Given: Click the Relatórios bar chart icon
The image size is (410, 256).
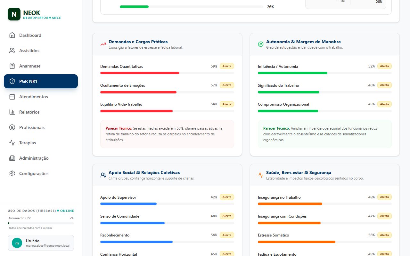Looking at the screenshot, I should (12, 112).
